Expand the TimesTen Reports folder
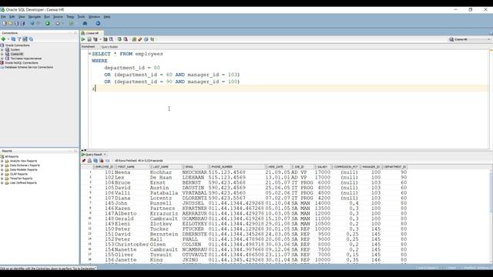This screenshot has width=493, height=277. coord(2,179)
